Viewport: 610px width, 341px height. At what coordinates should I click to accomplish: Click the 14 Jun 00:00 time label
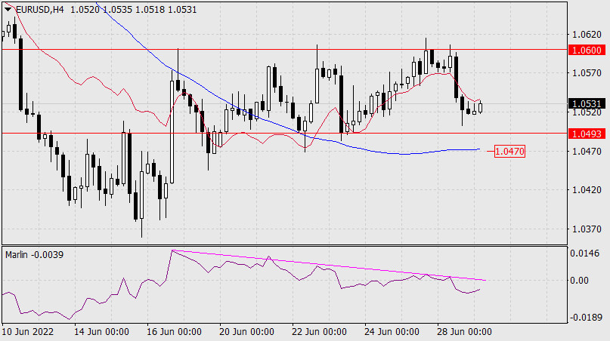tap(101, 332)
